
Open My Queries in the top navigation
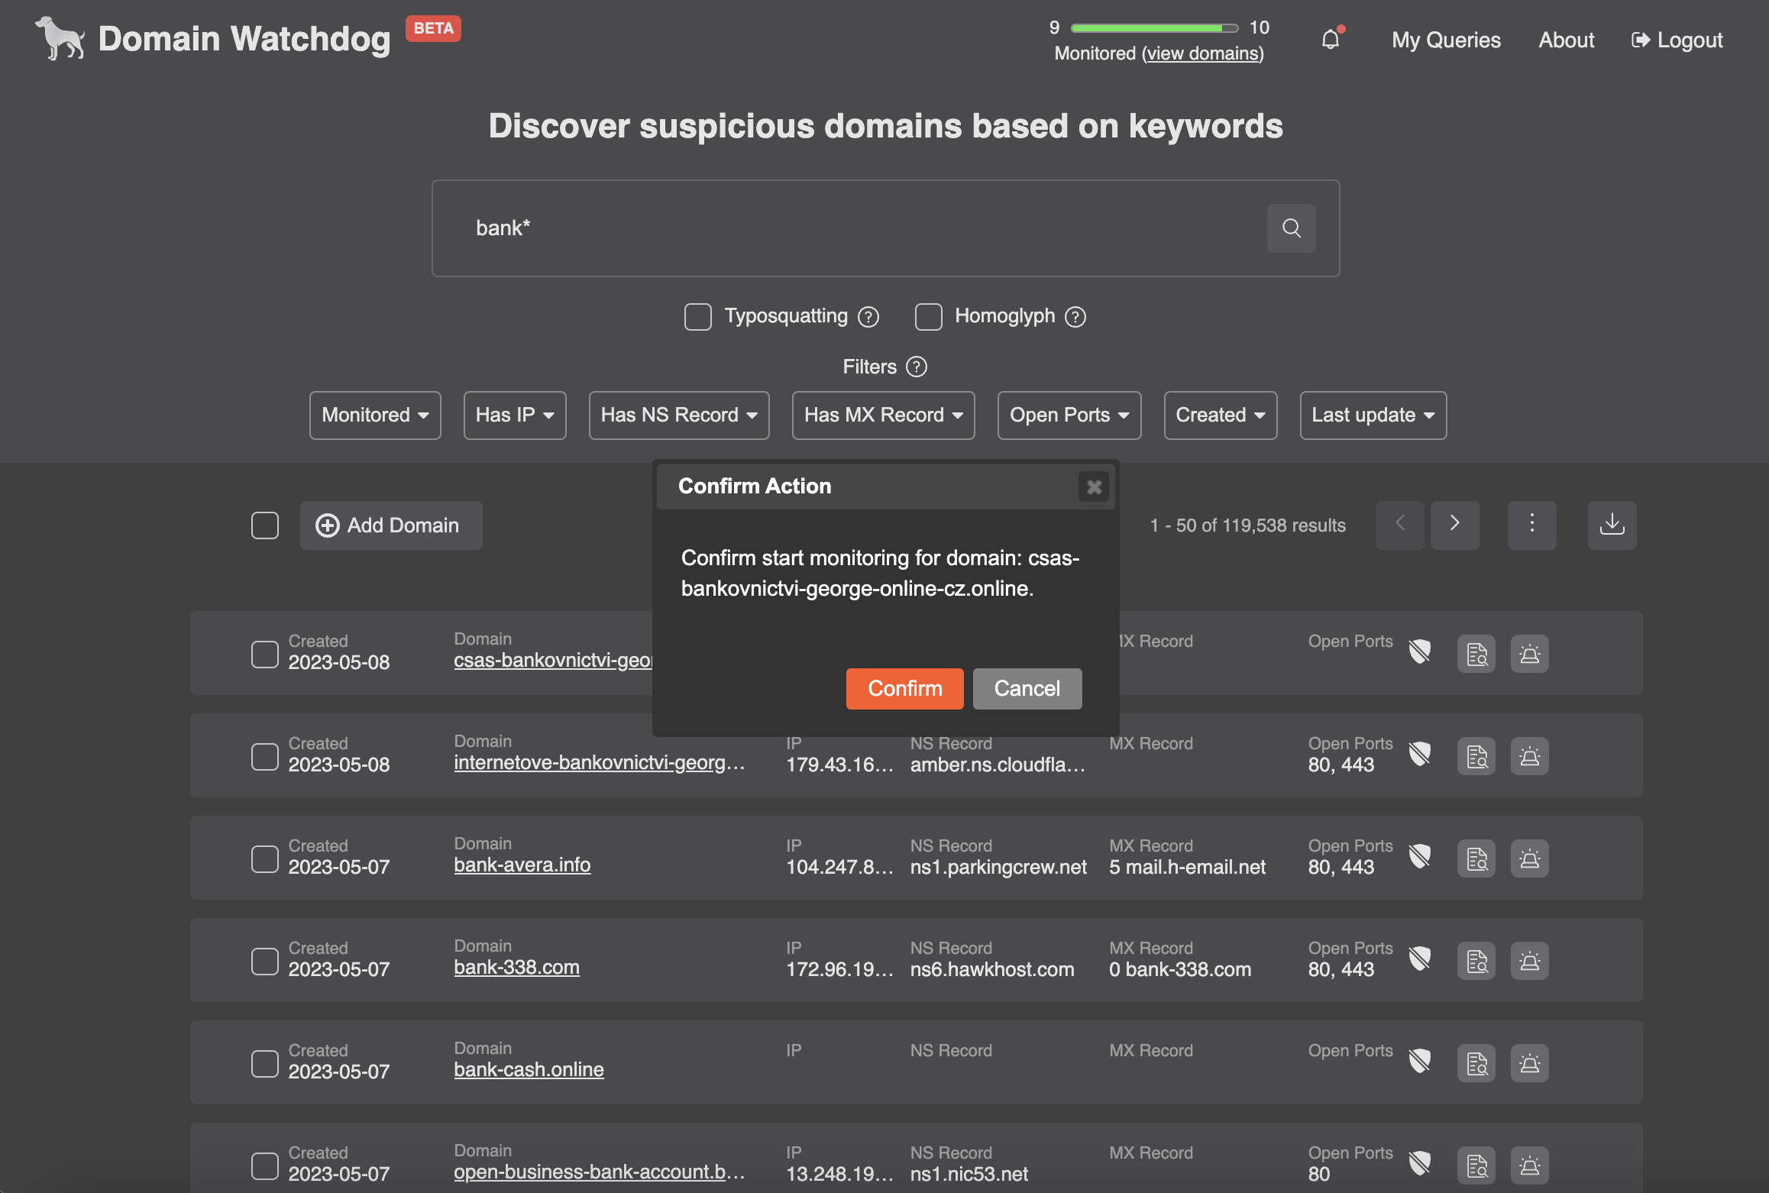pos(1446,40)
